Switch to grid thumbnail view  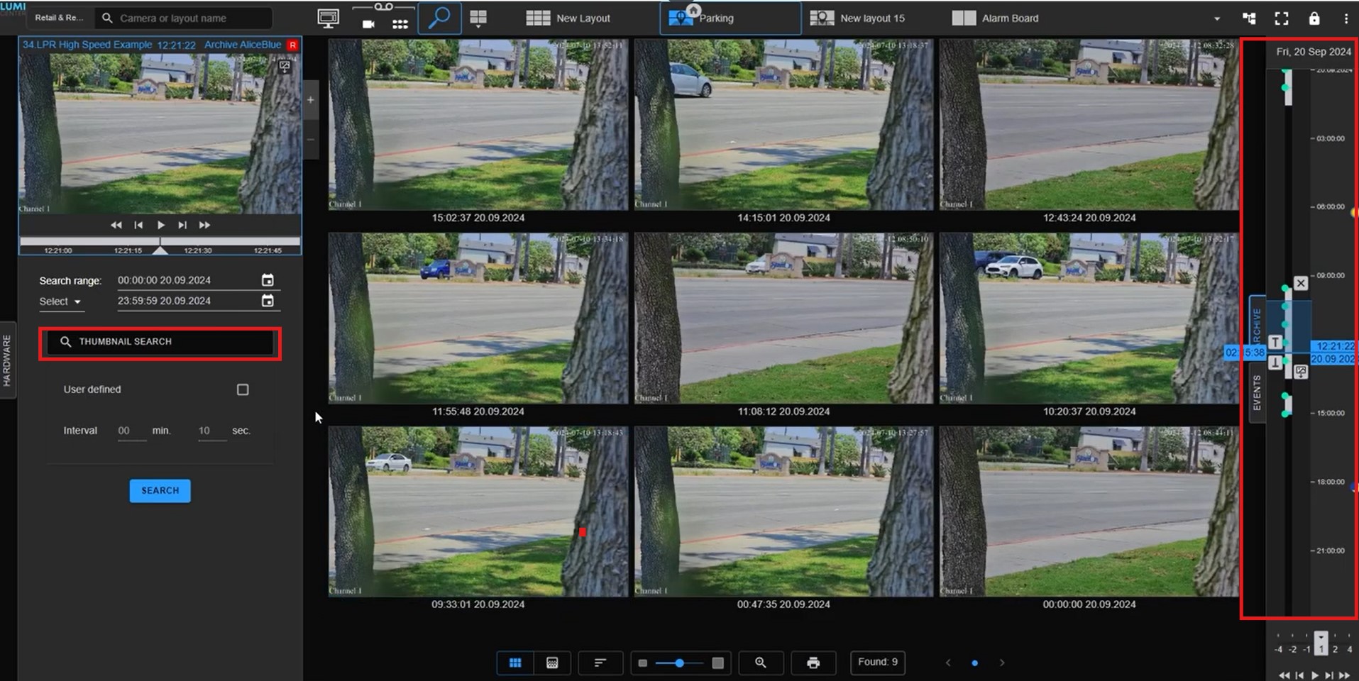click(x=515, y=663)
